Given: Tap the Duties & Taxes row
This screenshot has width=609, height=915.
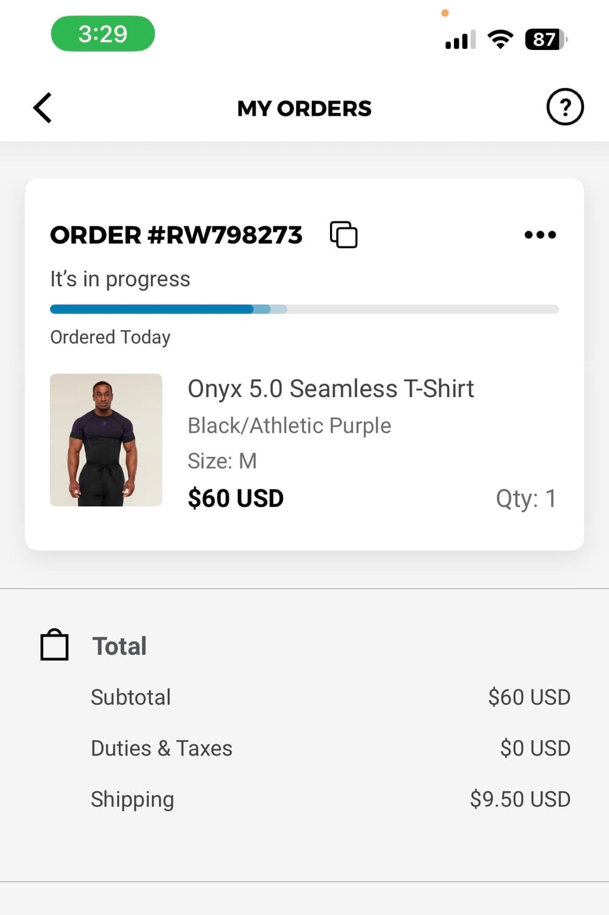Looking at the screenshot, I should (330, 748).
